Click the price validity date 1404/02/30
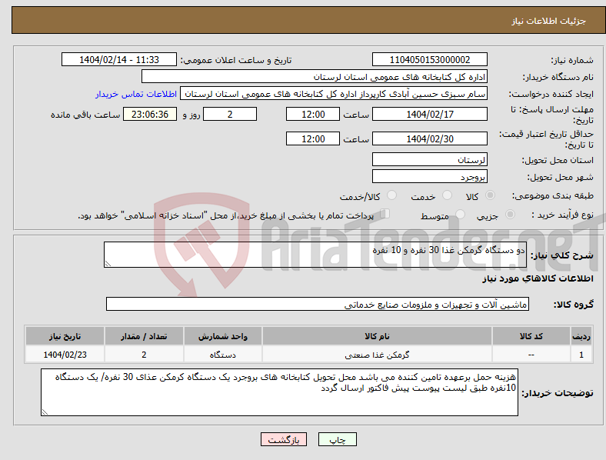Viewport: 606px width, 460px height. coord(429,138)
